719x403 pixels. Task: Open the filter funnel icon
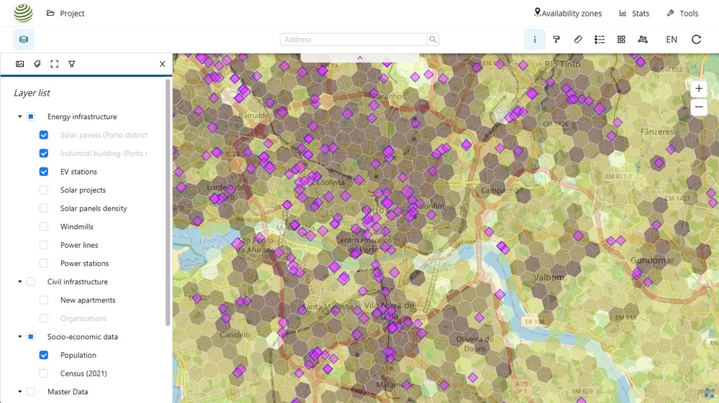pos(72,64)
